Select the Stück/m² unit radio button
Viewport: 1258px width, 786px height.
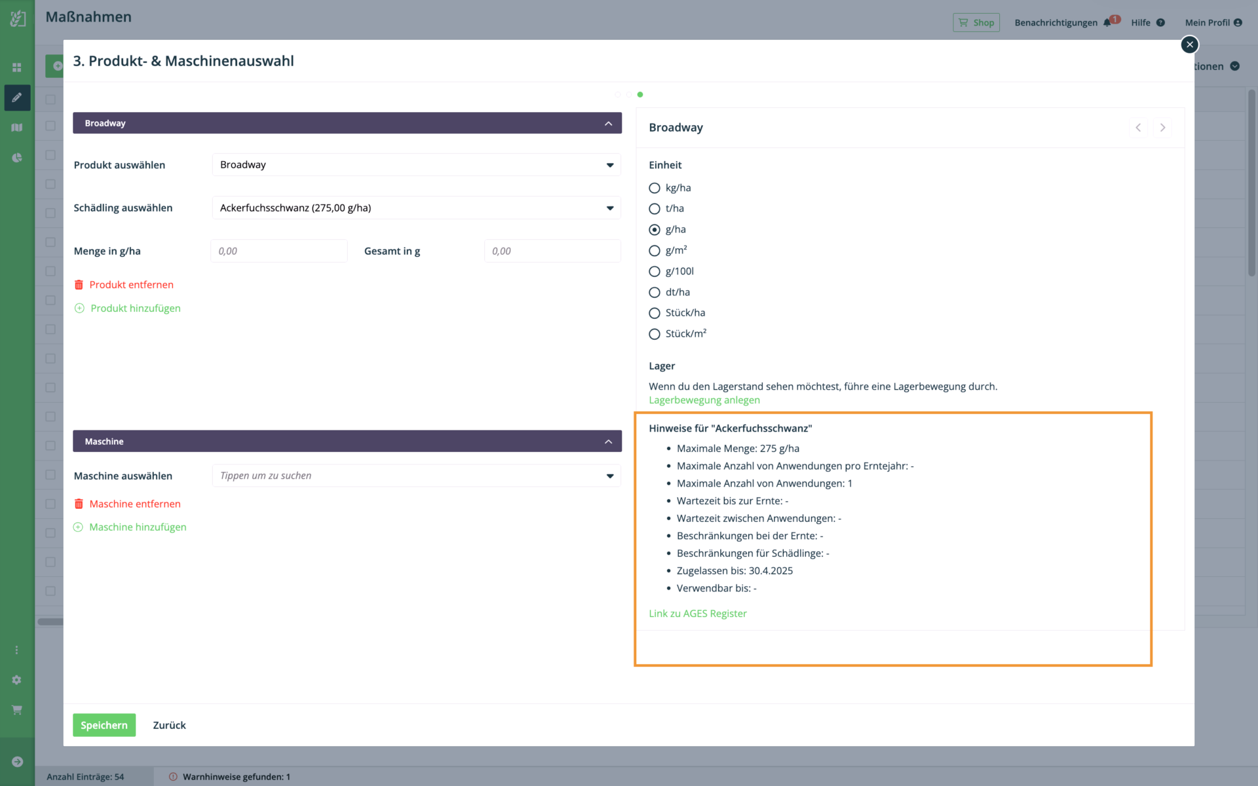click(654, 334)
